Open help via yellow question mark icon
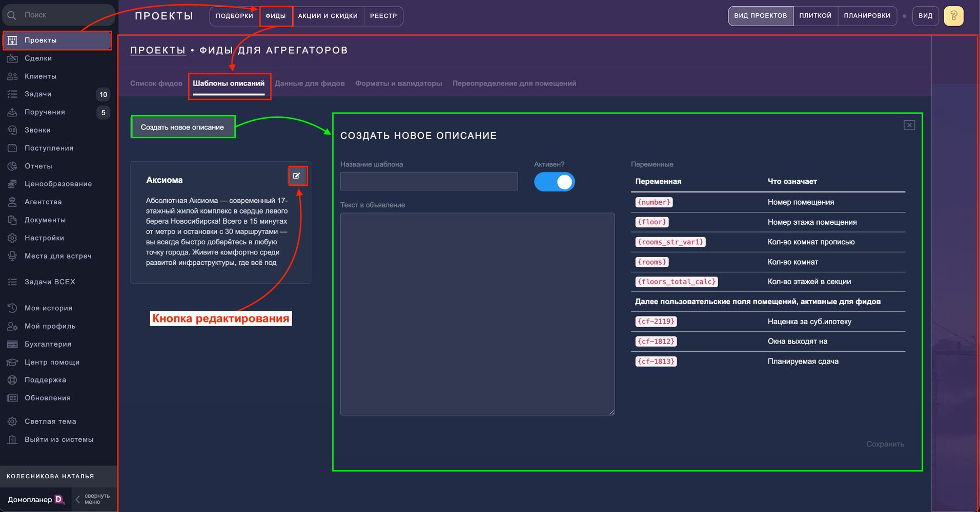The image size is (980, 512). 953,16
